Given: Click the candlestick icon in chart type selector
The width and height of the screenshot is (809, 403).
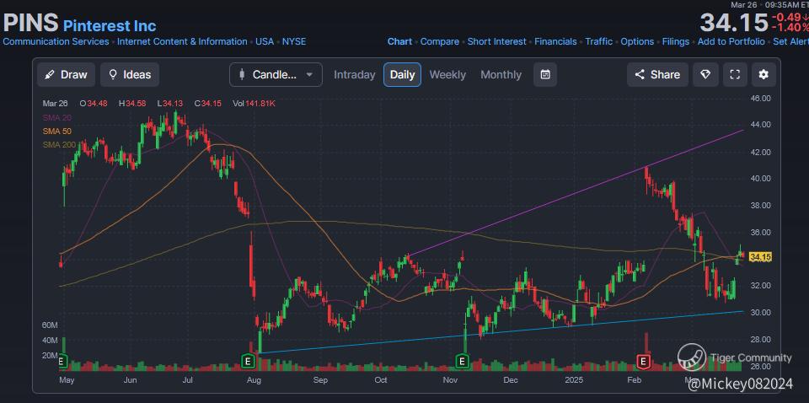Looking at the screenshot, I should pyautogui.click(x=242, y=75).
